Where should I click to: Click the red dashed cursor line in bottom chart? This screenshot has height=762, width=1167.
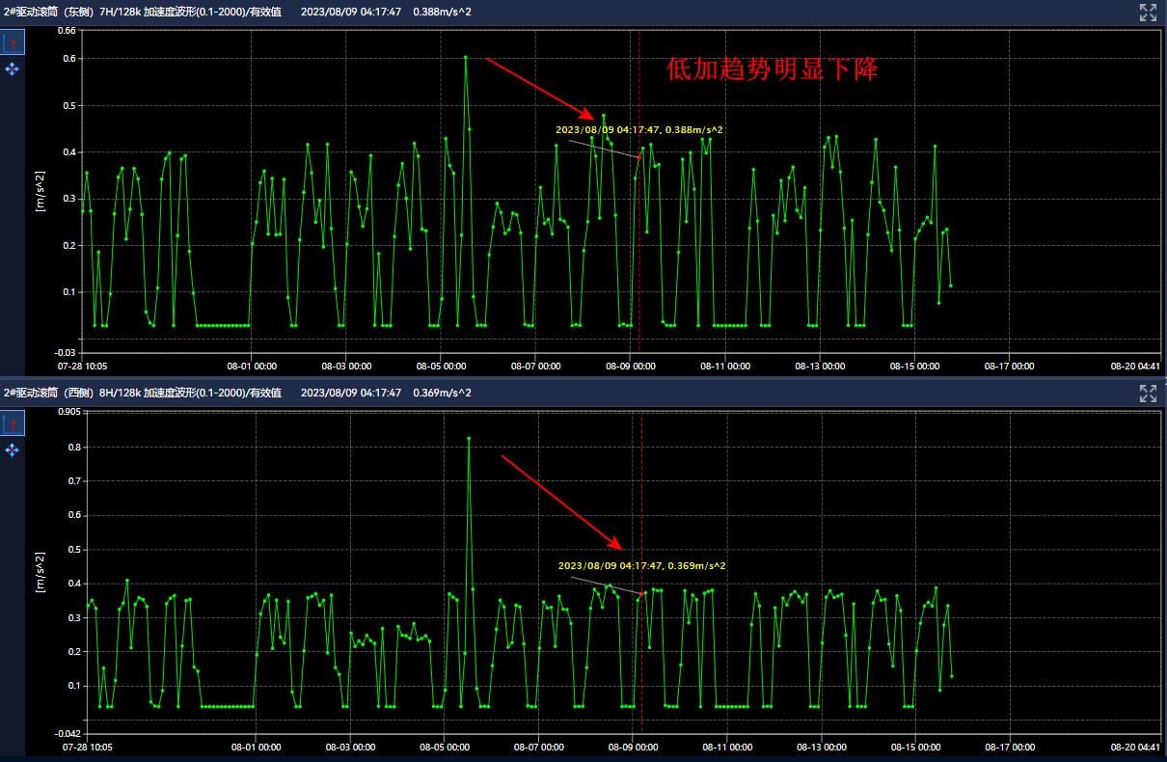pyautogui.click(x=642, y=656)
